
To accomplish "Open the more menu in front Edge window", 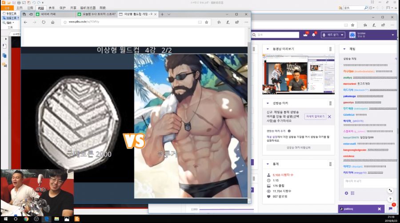I will point(246,23).
